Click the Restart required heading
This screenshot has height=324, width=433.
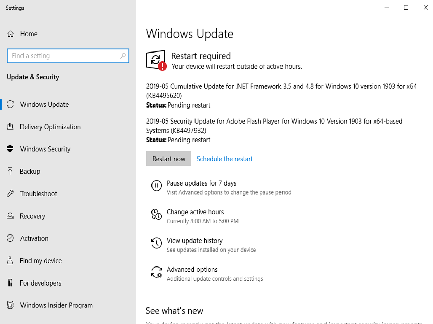point(201,56)
